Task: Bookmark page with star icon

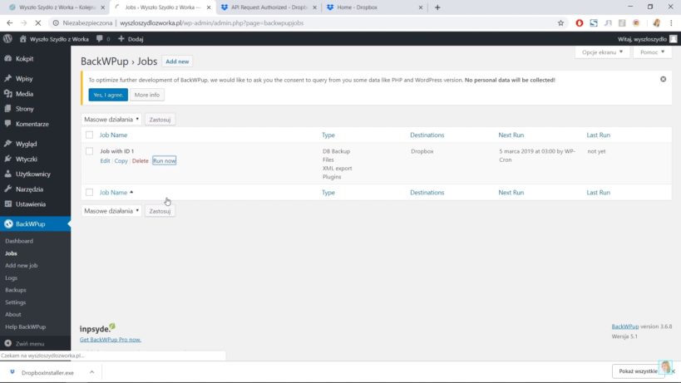Action: point(560,23)
